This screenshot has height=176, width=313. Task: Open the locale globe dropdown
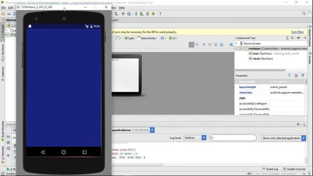point(163,38)
